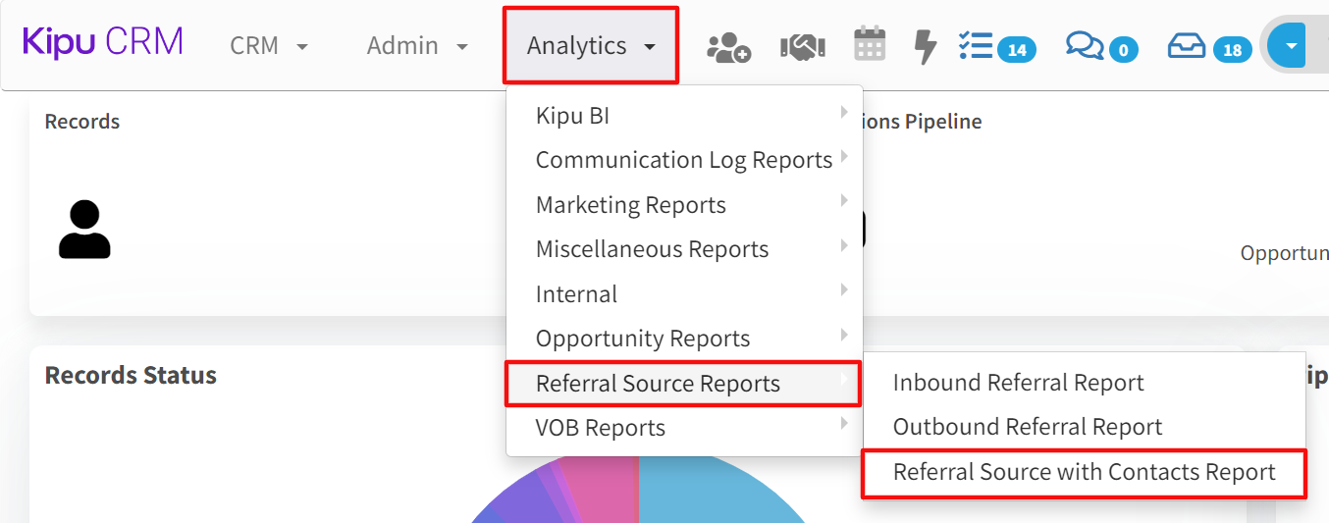Expand the Kipu BI submenu

(683, 116)
